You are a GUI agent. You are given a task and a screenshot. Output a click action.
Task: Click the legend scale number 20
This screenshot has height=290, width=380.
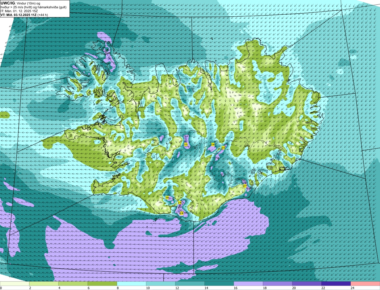[294, 288]
